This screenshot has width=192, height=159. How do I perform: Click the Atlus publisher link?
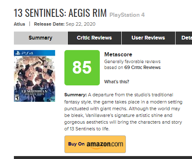(x=19, y=24)
